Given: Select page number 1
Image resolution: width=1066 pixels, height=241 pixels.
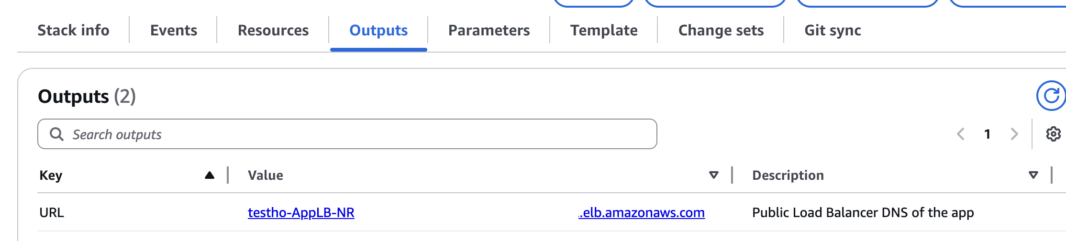Looking at the screenshot, I should (987, 134).
